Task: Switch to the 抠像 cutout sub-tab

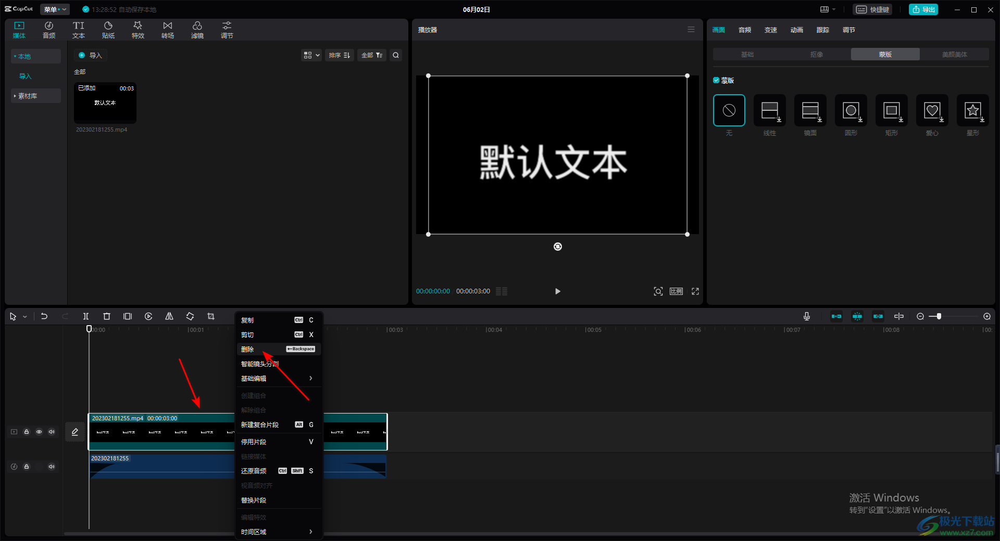Action: point(816,54)
